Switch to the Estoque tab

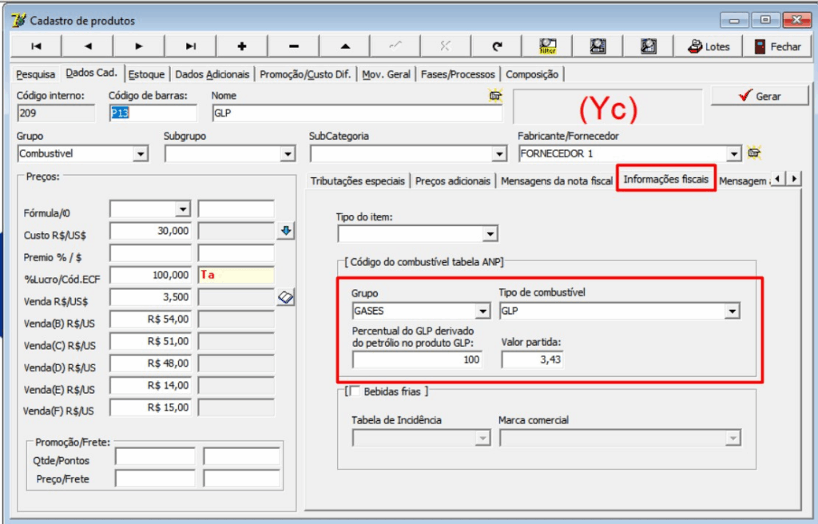pos(147,74)
